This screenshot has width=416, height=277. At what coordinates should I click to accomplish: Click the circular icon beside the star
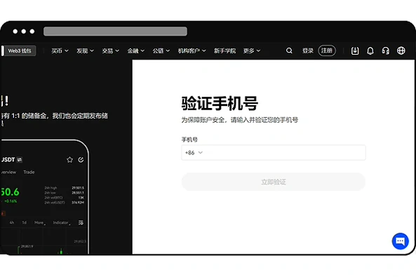click(81, 159)
